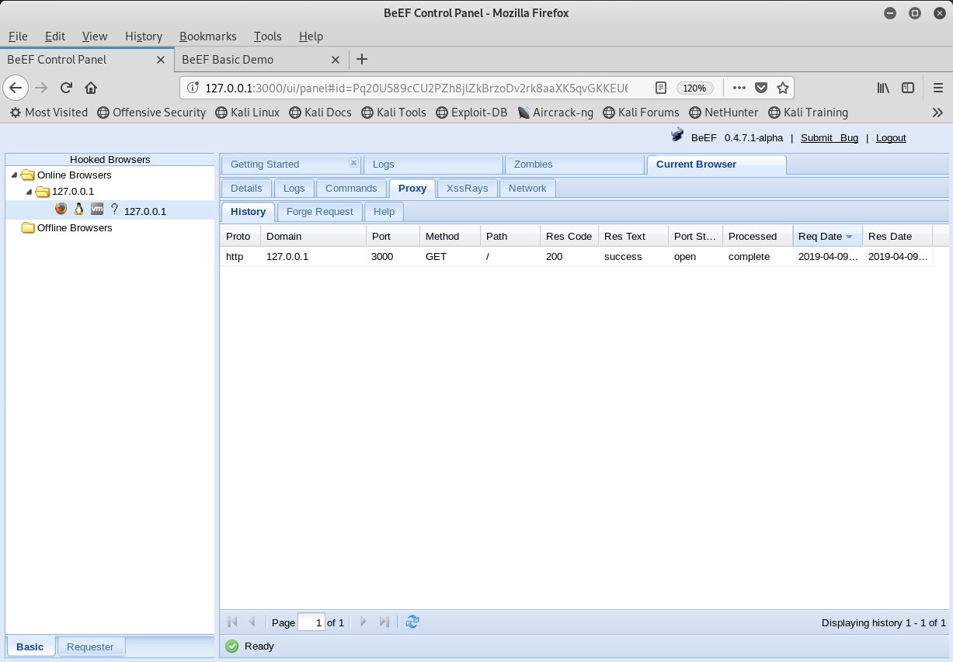Collapse the Online Browsers tree node
The width and height of the screenshot is (953, 662).
tap(13, 175)
